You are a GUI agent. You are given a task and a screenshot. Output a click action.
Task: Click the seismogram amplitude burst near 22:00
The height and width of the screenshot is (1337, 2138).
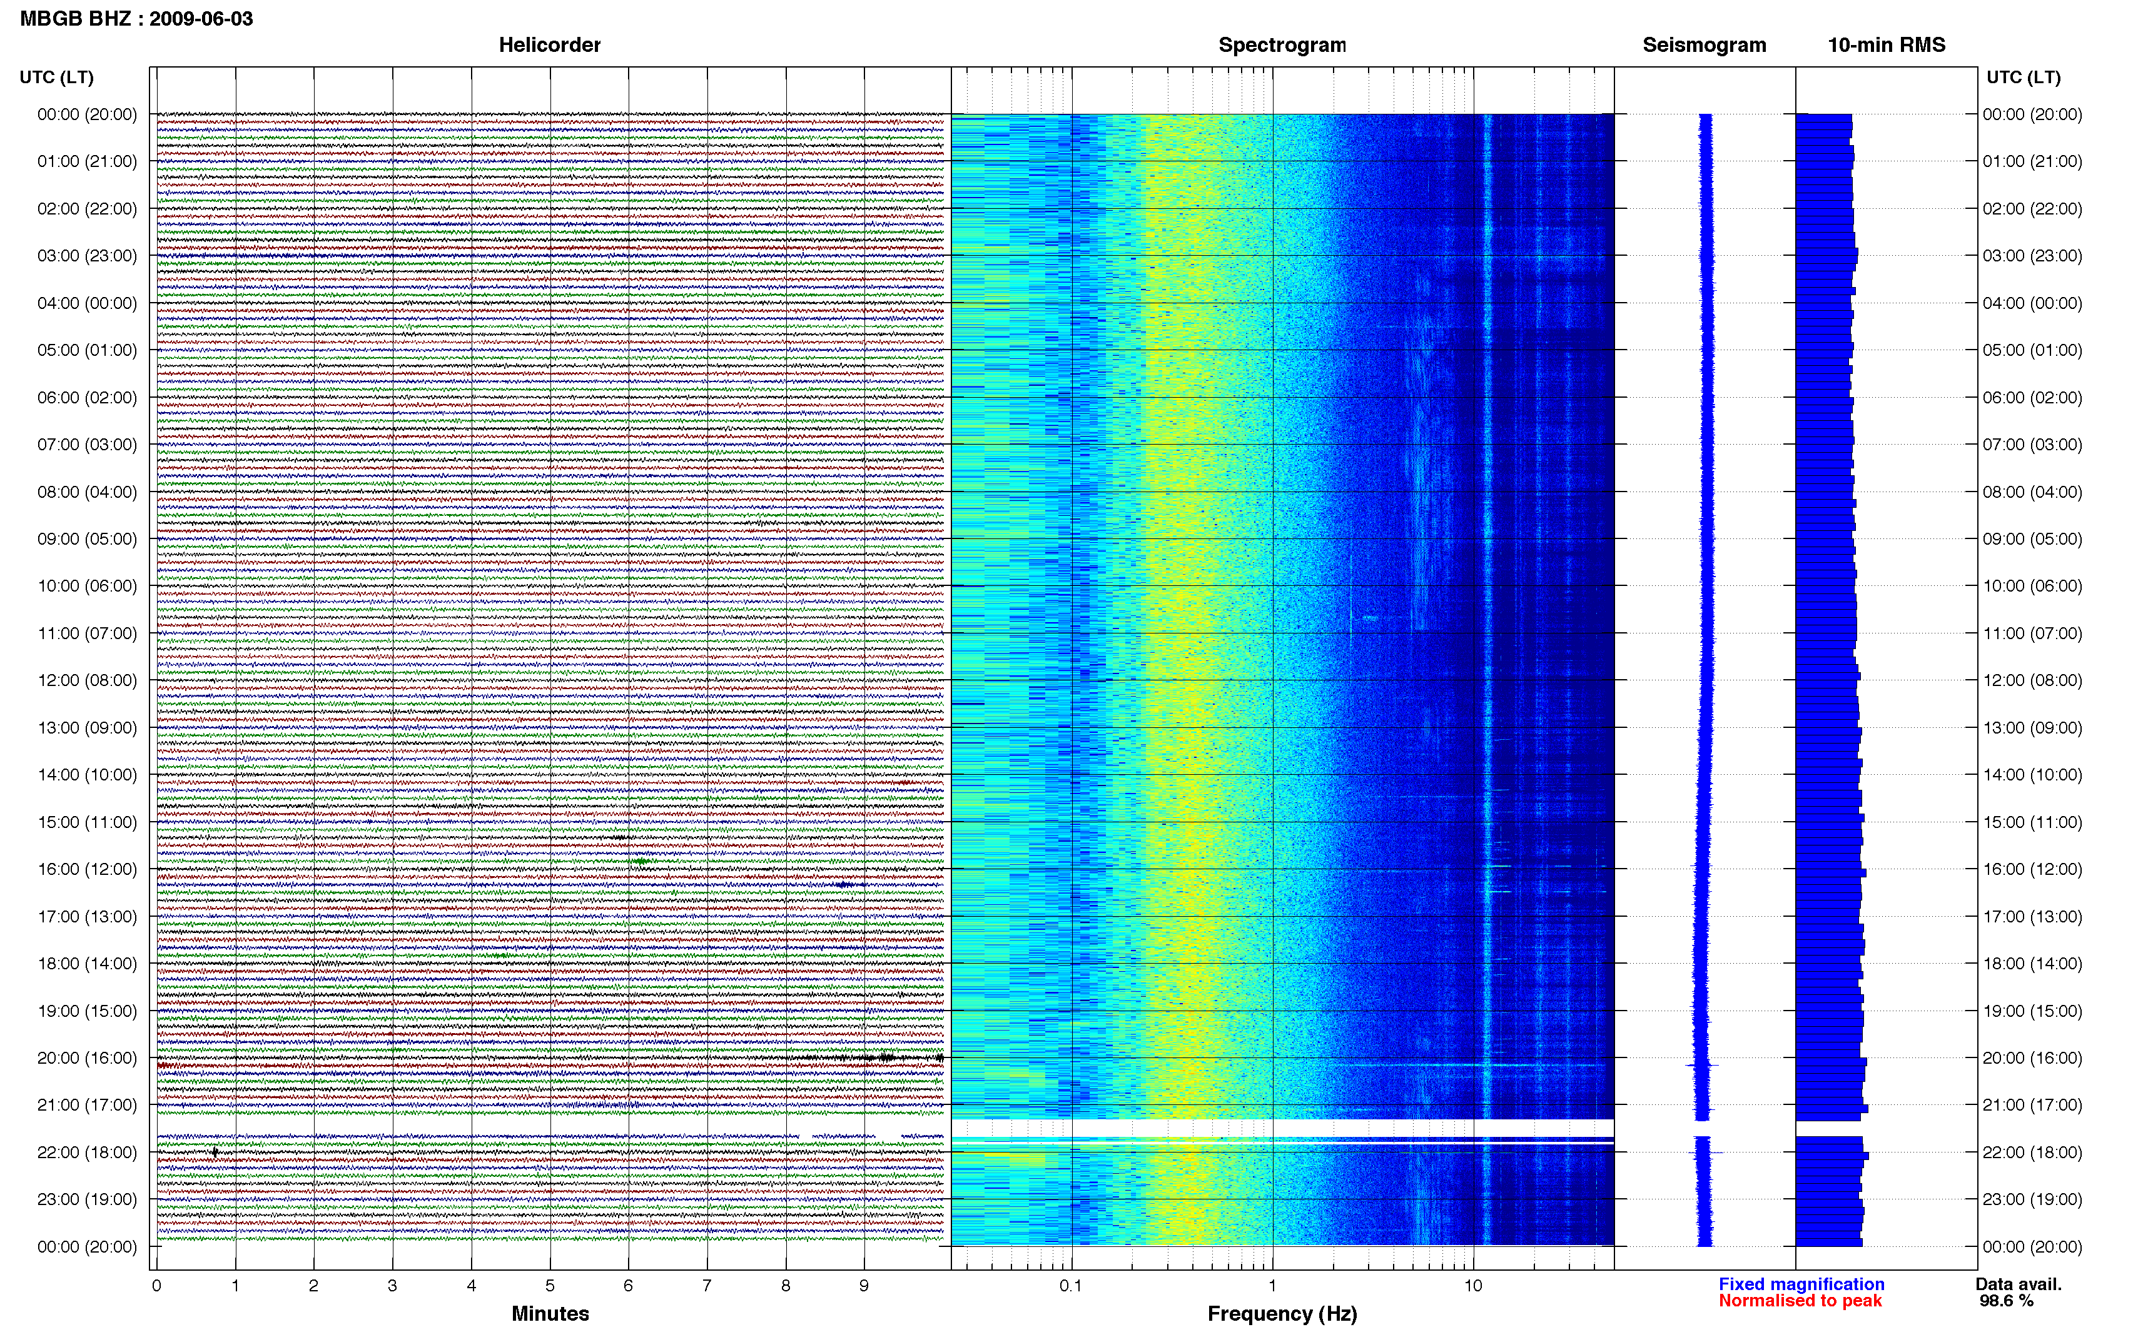point(1705,1152)
